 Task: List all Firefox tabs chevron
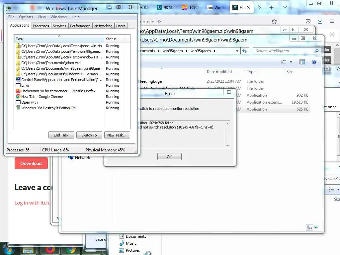(x=285, y=7)
